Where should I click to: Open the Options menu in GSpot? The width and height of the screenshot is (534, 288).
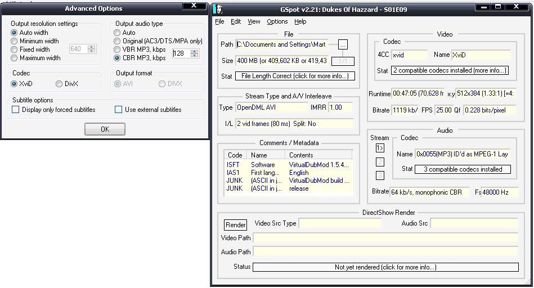pos(277,21)
